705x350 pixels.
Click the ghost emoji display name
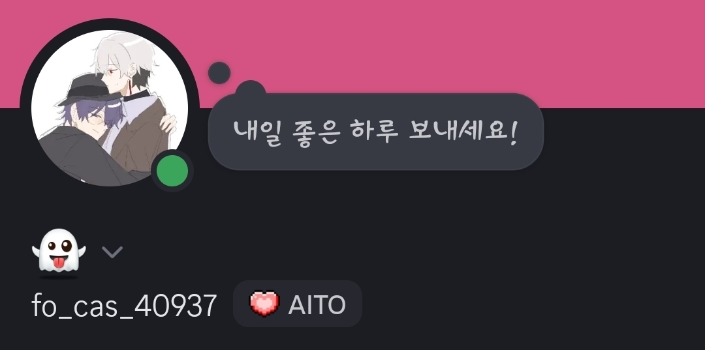[x=59, y=253]
